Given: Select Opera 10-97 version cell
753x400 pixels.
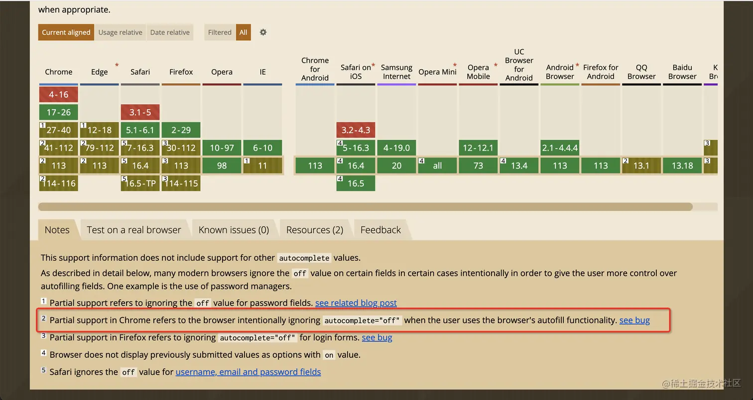Looking at the screenshot, I should 222,148.
